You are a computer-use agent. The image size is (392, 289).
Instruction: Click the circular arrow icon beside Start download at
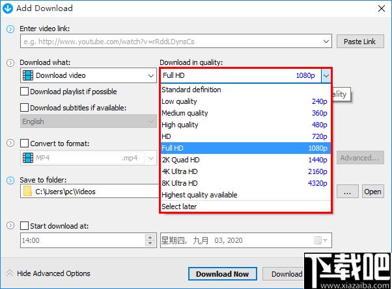(x=10, y=226)
